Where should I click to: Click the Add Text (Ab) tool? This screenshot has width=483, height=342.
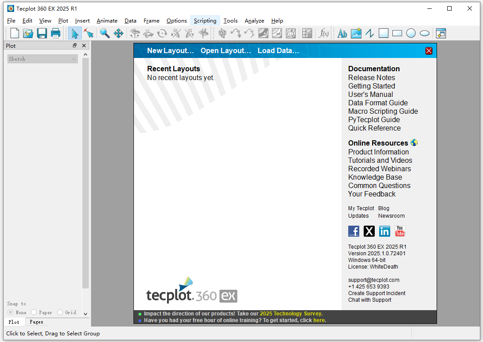[x=342, y=33]
